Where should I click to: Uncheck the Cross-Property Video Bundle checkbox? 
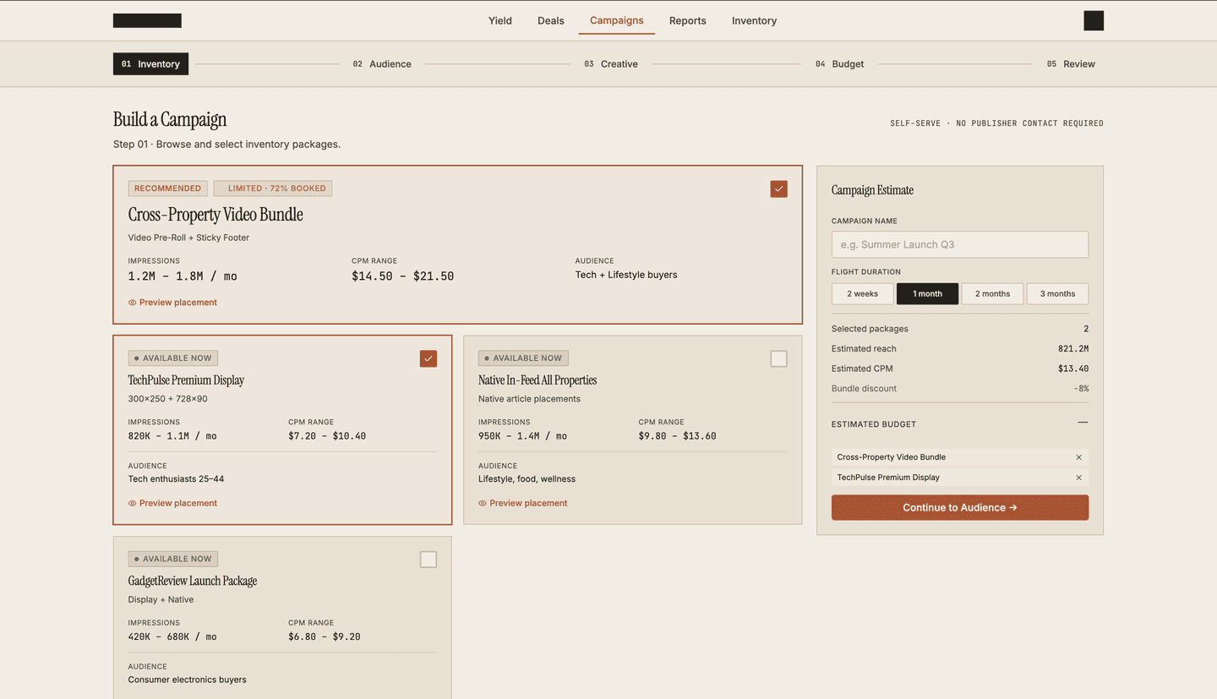coord(778,189)
